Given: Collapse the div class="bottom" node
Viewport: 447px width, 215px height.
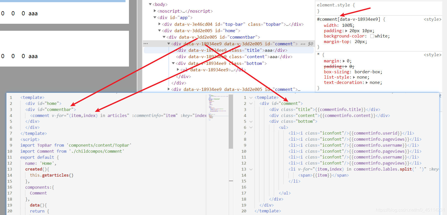Looking at the screenshot, I should pyautogui.click(x=173, y=63).
